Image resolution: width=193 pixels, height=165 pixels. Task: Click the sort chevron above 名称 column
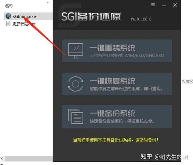coord(48,2)
